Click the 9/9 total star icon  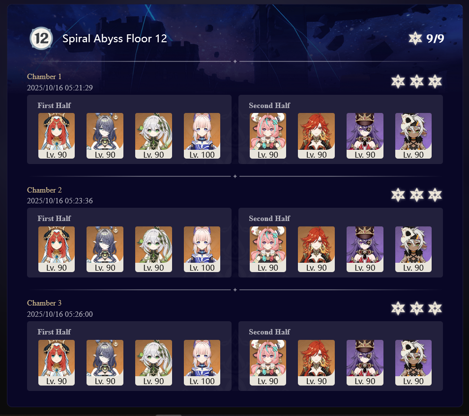point(415,38)
